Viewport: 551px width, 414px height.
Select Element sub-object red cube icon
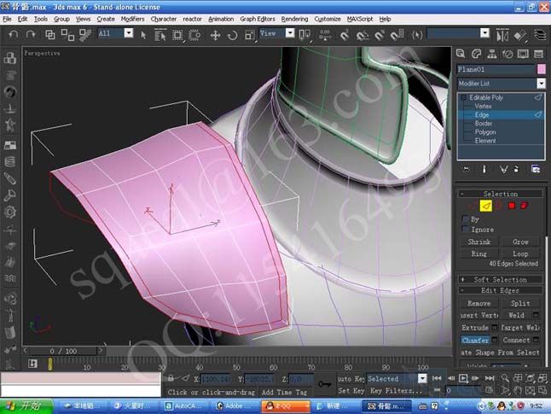pos(524,206)
